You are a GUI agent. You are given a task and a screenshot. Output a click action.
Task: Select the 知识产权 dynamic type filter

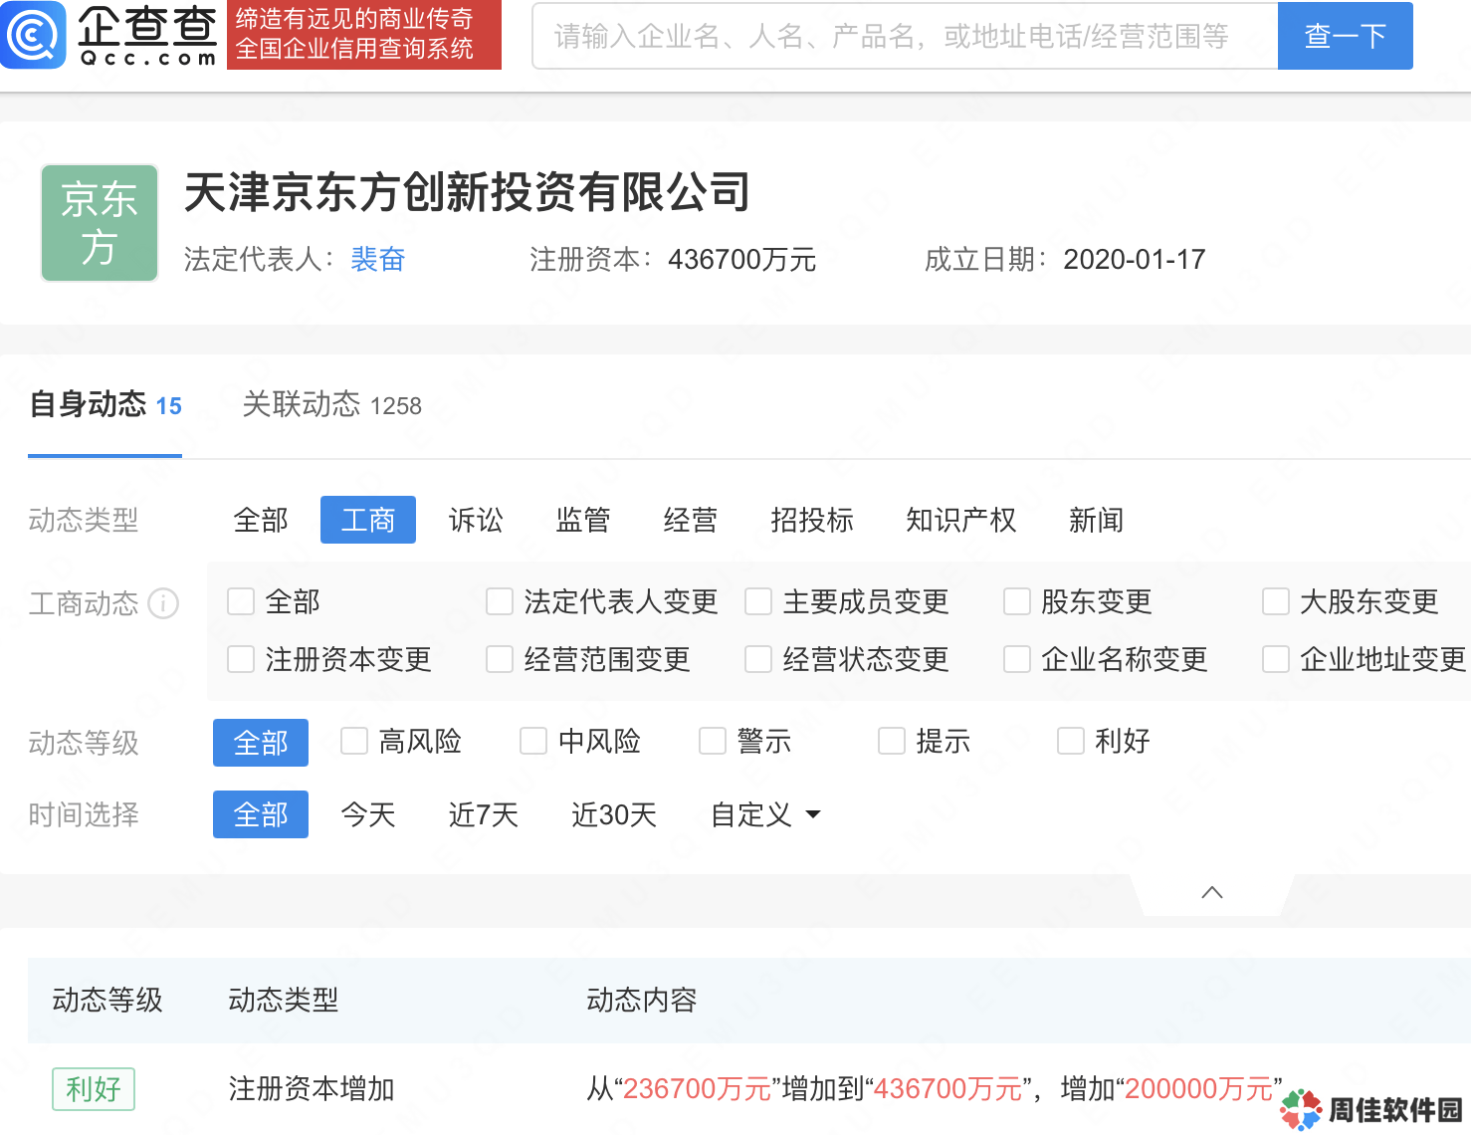[961, 520]
